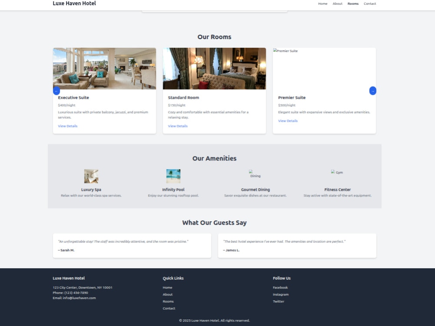This screenshot has width=435, height=326.
Task: Select the Rooms nav menu item
Action: (x=353, y=3)
